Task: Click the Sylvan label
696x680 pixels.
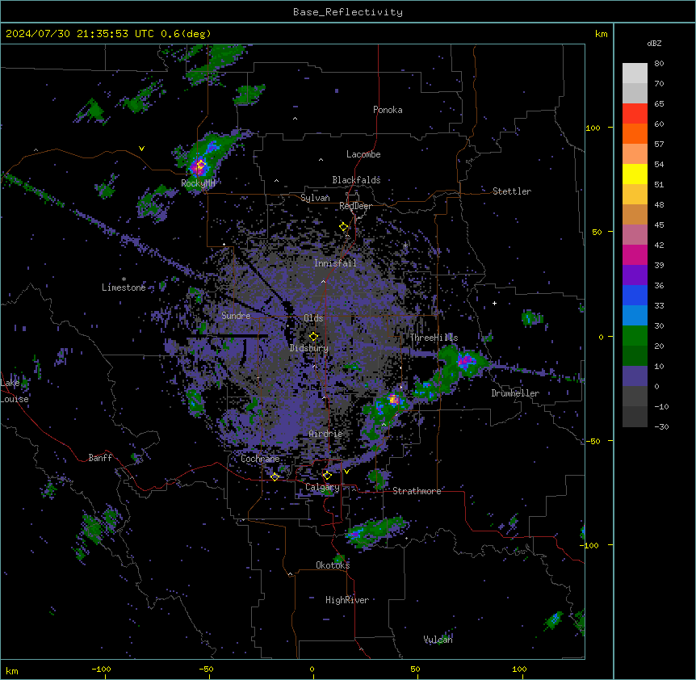Action: (315, 198)
